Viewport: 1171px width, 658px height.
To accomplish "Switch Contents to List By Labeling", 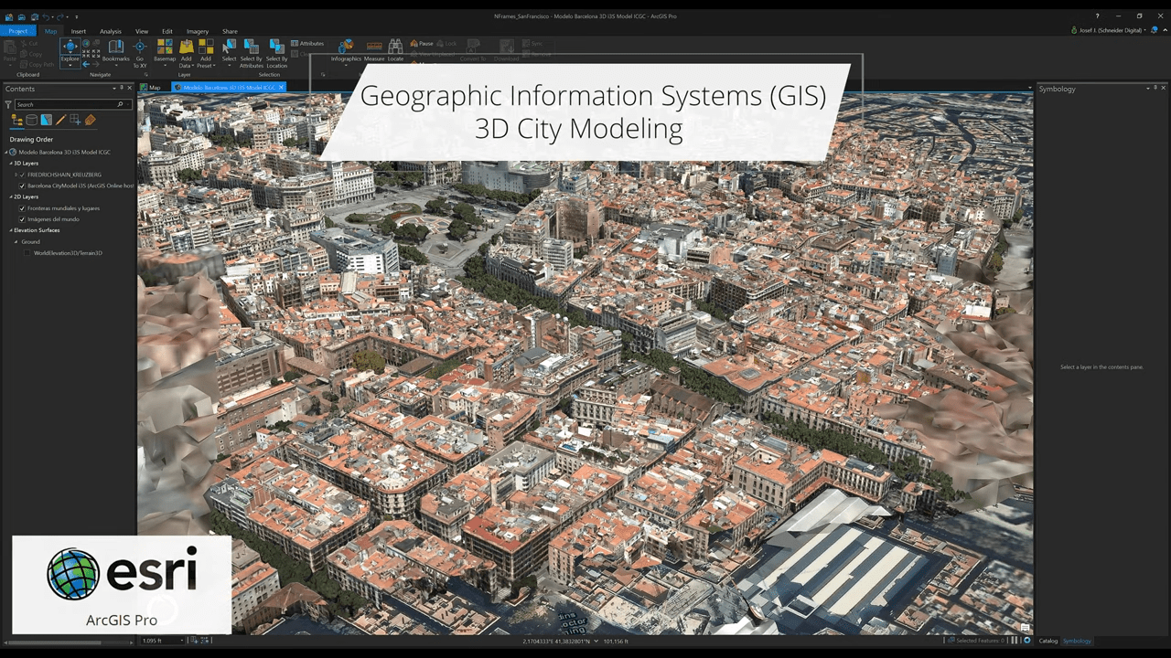I will click(x=90, y=120).
